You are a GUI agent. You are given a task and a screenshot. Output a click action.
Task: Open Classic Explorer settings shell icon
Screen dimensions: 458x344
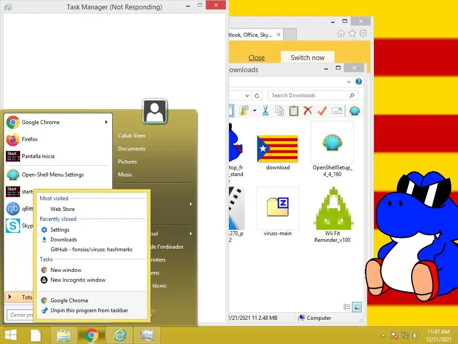coord(354,111)
